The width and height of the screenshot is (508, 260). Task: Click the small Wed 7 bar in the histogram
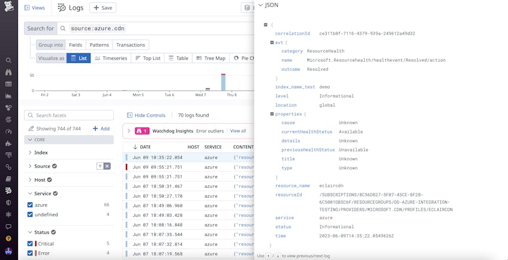point(208,89)
